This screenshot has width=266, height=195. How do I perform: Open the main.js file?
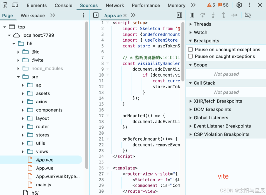(43, 185)
